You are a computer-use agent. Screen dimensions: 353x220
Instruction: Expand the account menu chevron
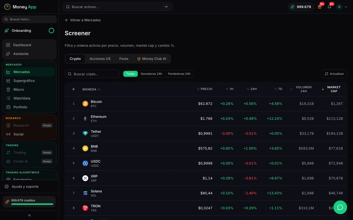(x=346, y=7)
